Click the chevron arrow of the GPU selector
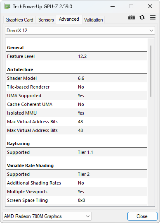160x223 pixels. [88, 216]
